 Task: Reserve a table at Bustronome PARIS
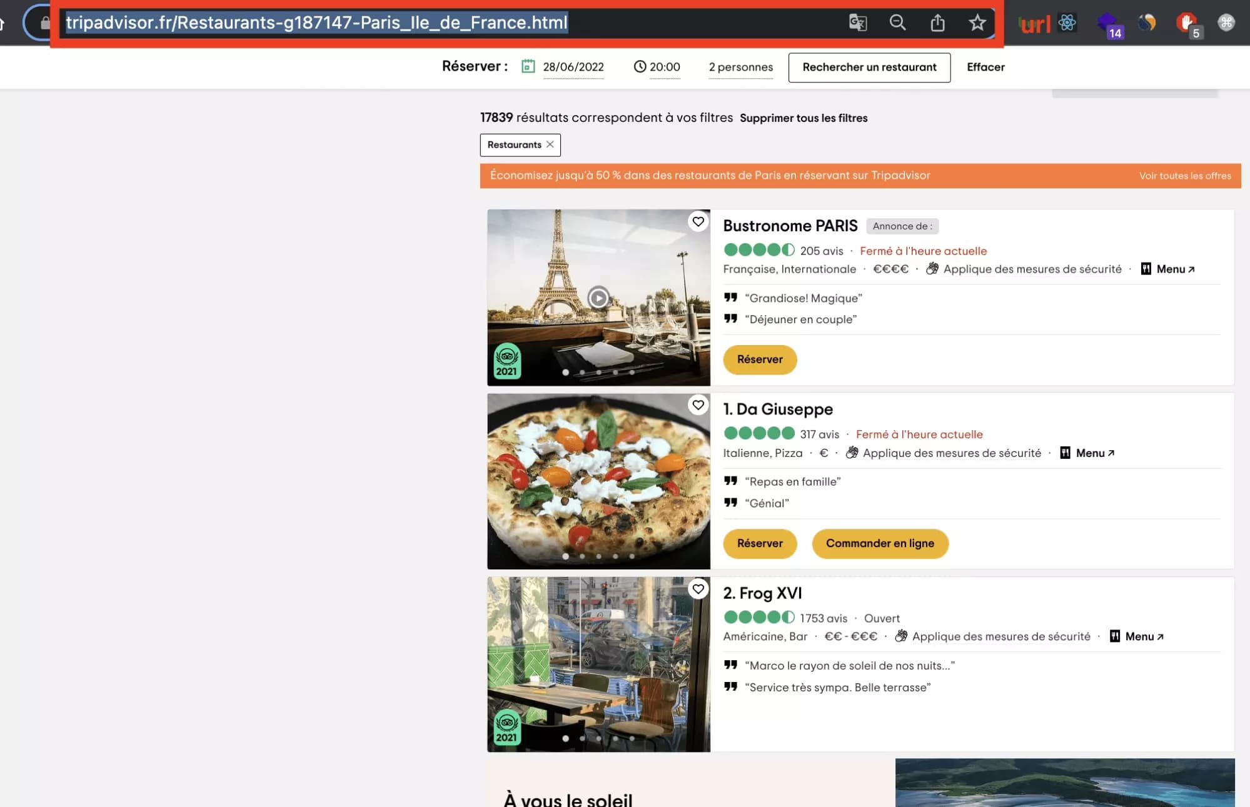[x=760, y=359]
